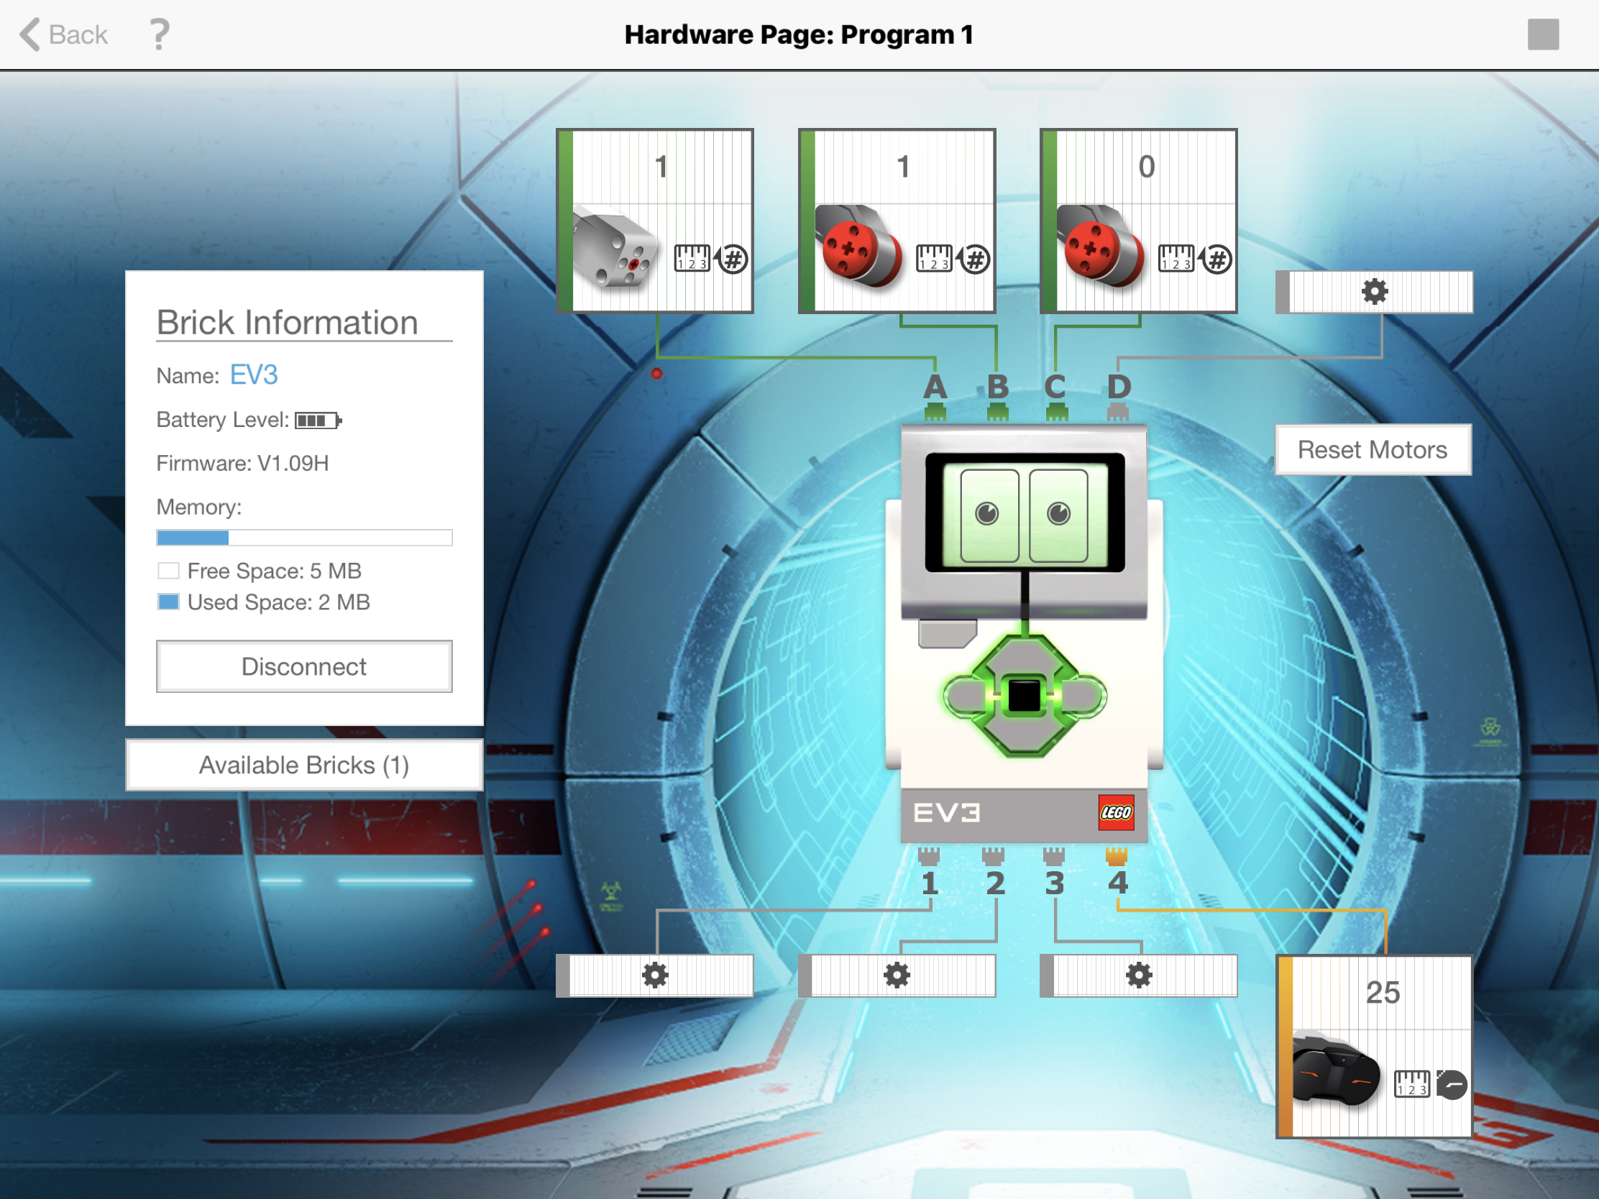The image size is (1599, 1199).
Task: Open the gear settings for empty port 1
Action: coord(655,975)
